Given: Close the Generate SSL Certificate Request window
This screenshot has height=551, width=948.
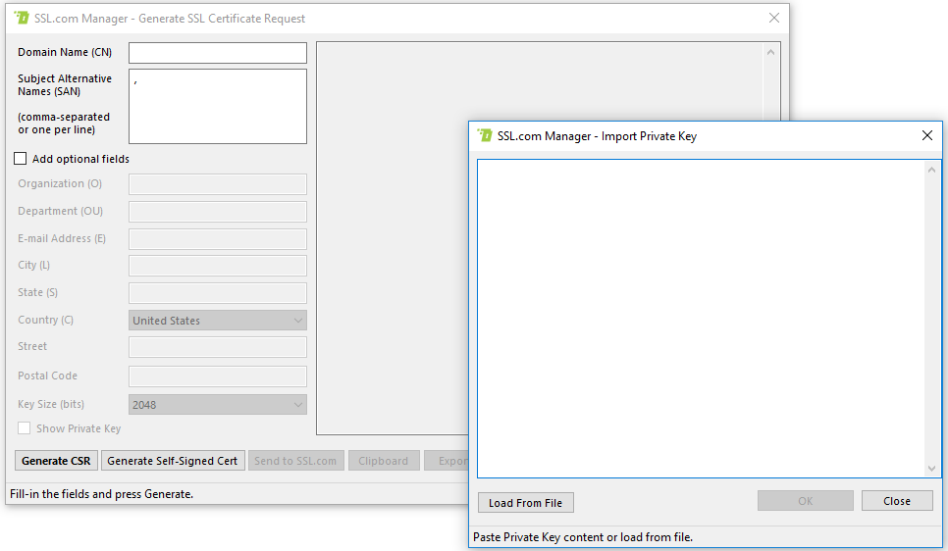Looking at the screenshot, I should click(773, 19).
